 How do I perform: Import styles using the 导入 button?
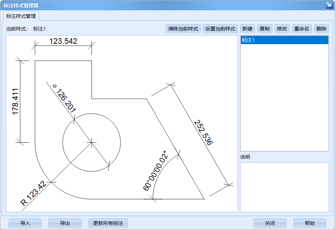25,223
